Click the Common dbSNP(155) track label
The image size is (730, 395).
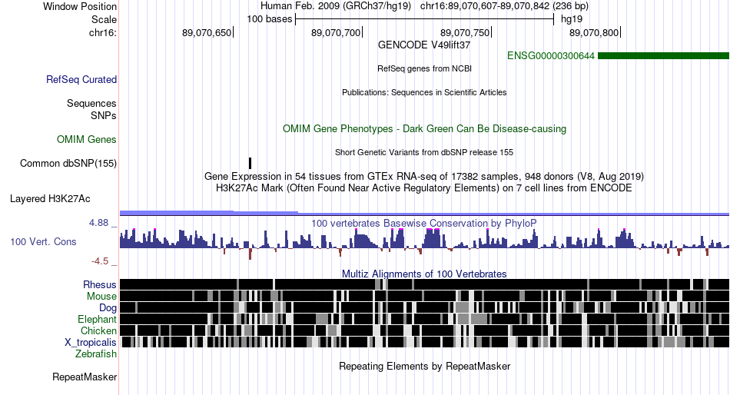coord(68,164)
